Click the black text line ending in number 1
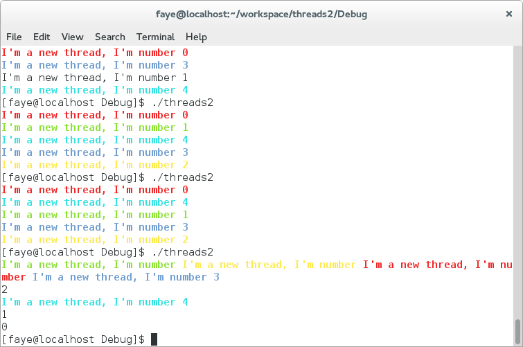 click(95, 78)
